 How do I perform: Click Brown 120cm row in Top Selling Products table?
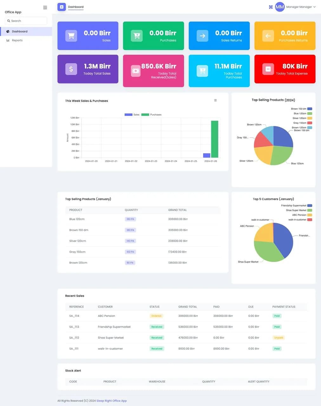tap(143, 263)
